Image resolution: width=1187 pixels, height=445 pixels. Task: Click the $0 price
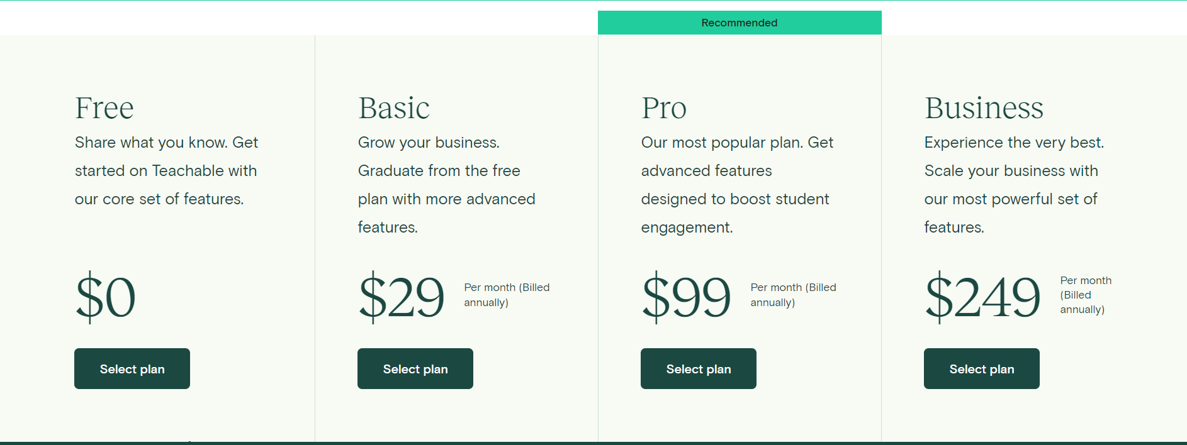click(106, 297)
